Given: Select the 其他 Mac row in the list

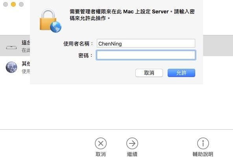Looking at the screenshot, I should point(15,67).
